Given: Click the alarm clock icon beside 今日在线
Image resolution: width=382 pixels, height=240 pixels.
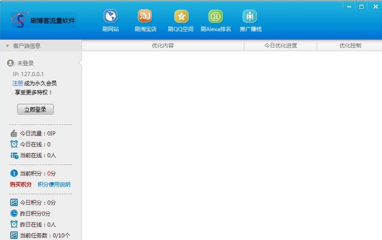Looking at the screenshot, I should click(x=14, y=144).
